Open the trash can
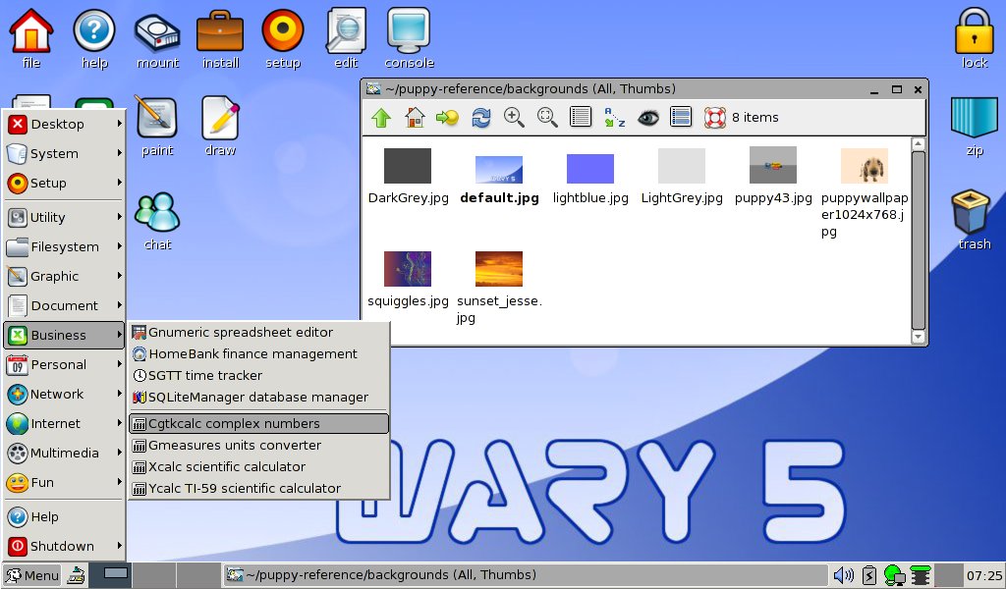Image resolution: width=1006 pixels, height=589 pixels. (971, 209)
